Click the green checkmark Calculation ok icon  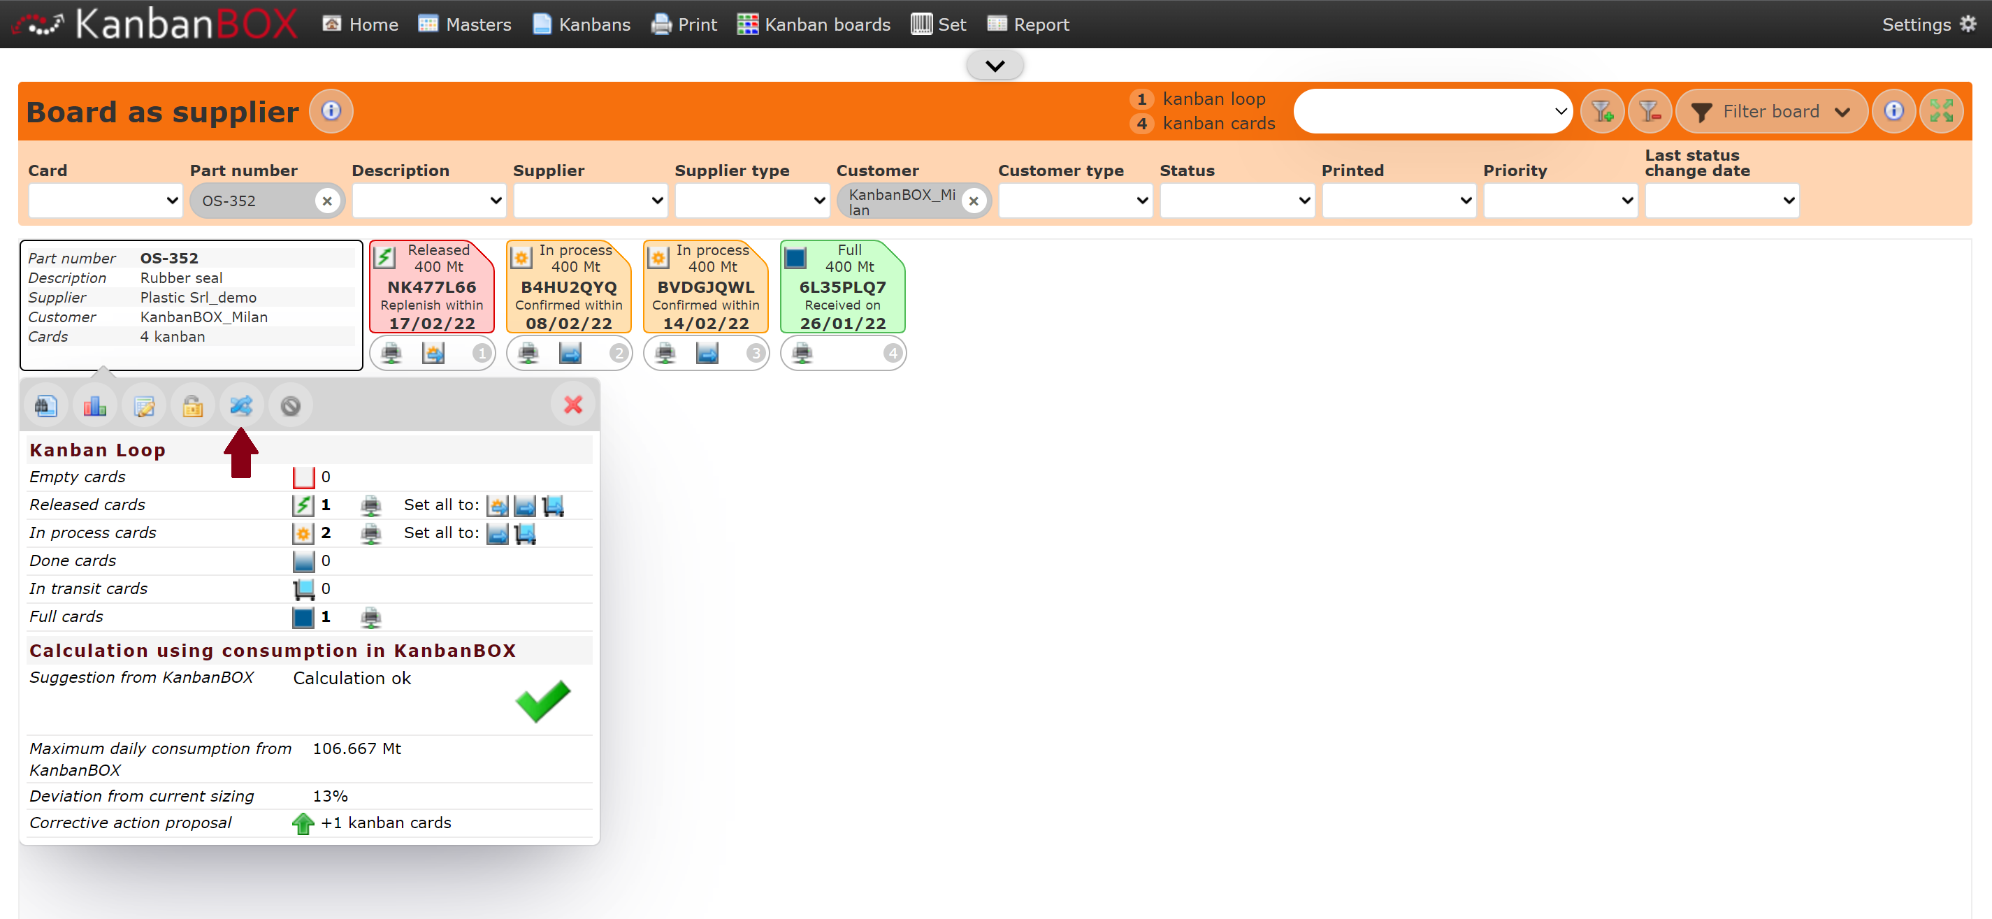tap(542, 701)
